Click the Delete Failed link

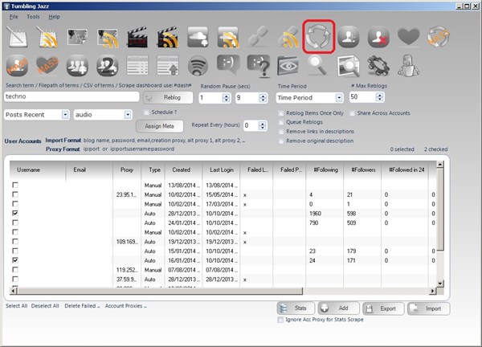(x=82, y=306)
